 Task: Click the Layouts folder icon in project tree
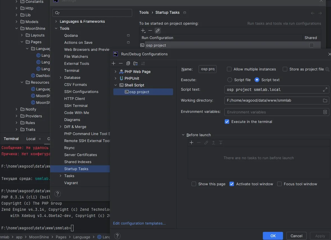[x=28, y=35]
